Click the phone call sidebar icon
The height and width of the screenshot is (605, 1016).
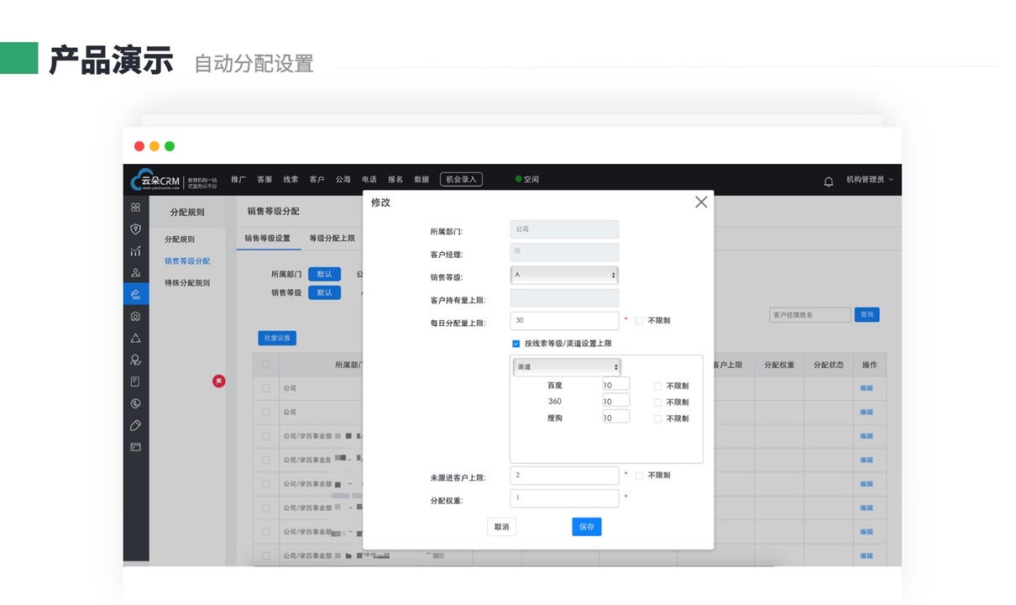(135, 403)
